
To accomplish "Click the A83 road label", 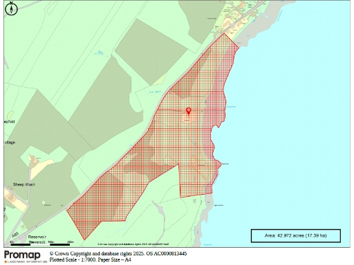I will tap(15, 235).
